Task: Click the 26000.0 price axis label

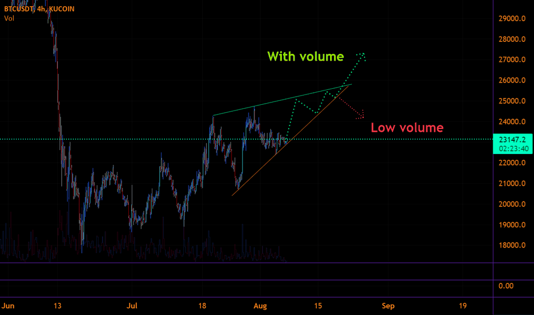Action: (512, 80)
